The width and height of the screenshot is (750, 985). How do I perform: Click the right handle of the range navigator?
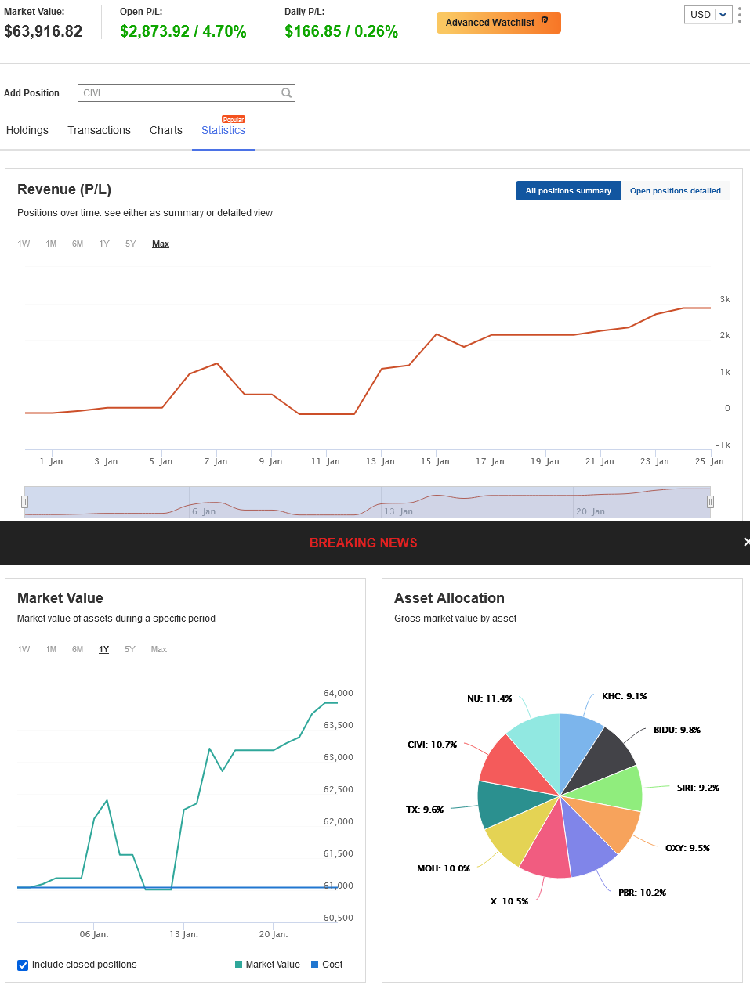[x=711, y=502]
